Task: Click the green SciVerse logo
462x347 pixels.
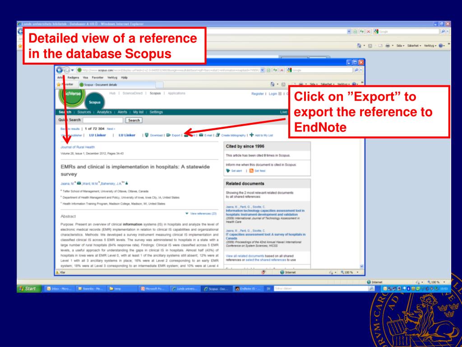Action: 72,98
